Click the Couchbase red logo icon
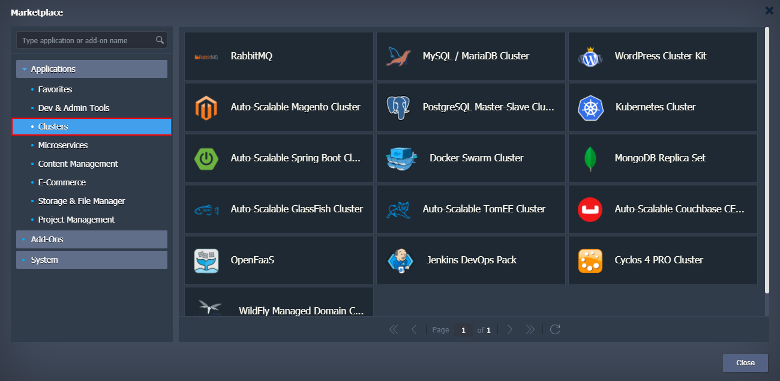The height and width of the screenshot is (381, 780). pos(590,209)
